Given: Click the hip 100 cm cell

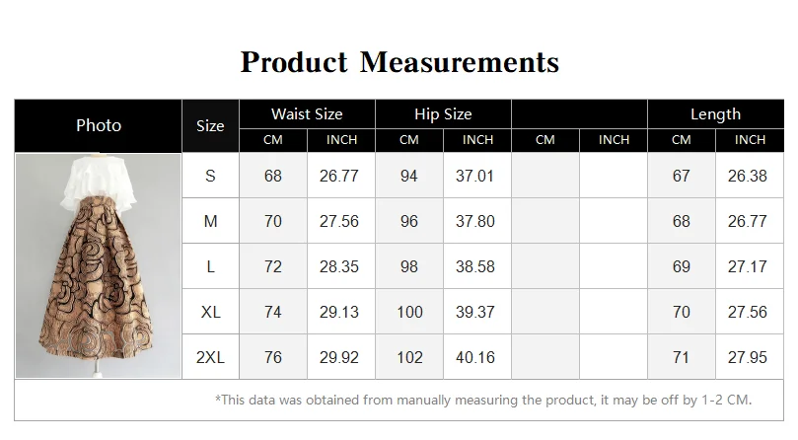Looking at the screenshot, I should [x=409, y=312].
